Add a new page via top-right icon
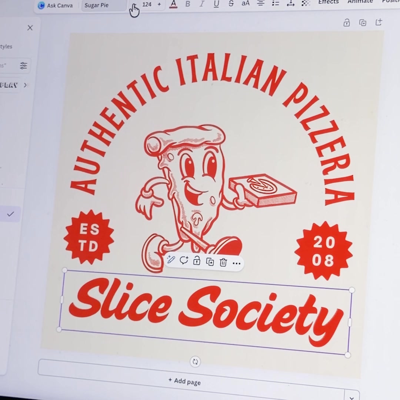This screenshot has width=400, height=400. tap(379, 22)
